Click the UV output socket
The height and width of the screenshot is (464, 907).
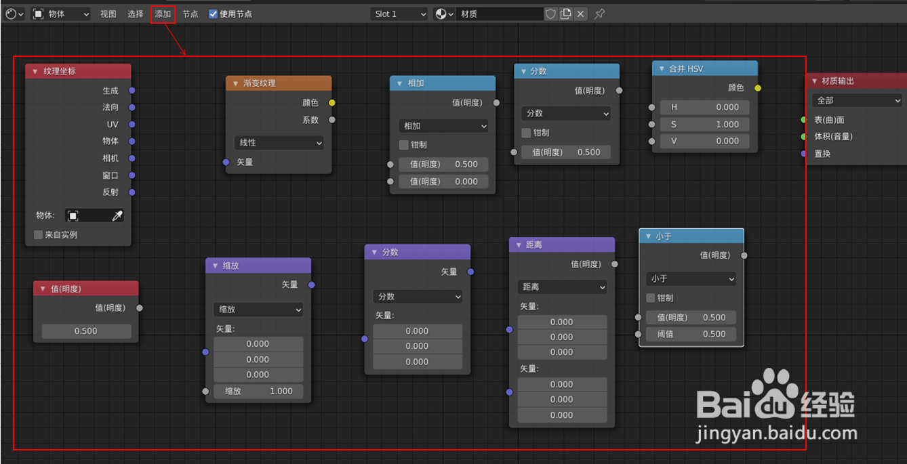132,125
